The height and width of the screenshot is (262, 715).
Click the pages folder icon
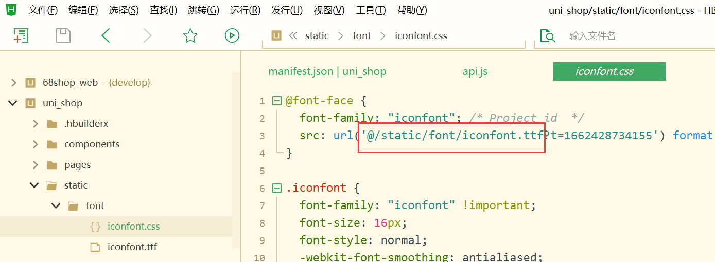(51, 165)
